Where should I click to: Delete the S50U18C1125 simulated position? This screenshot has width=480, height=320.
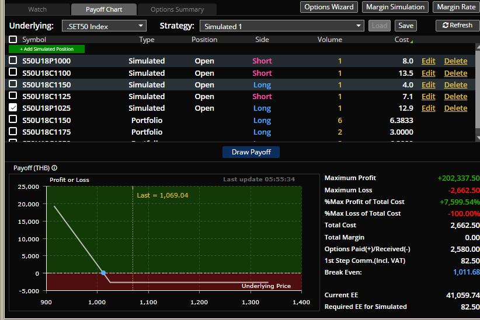click(x=455, y=96)
